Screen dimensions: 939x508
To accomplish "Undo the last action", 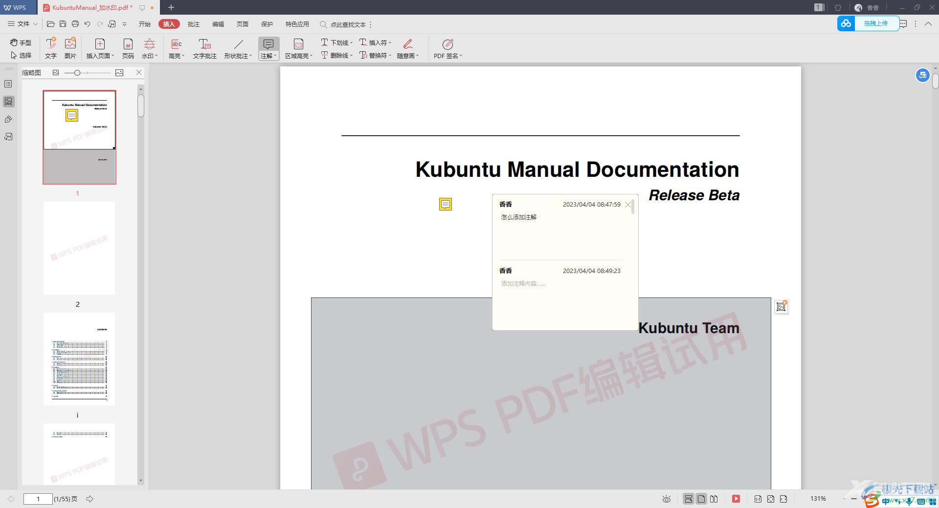I will tap(88, 24).
